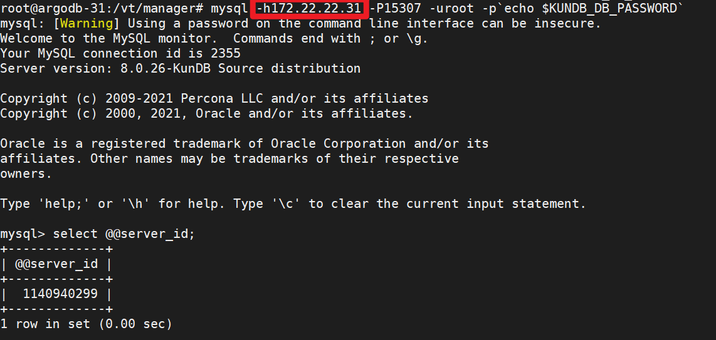Click the 2000, 2021, Oracle copyright line
This screenshot has height=340, width=716.
pos(206,113)
